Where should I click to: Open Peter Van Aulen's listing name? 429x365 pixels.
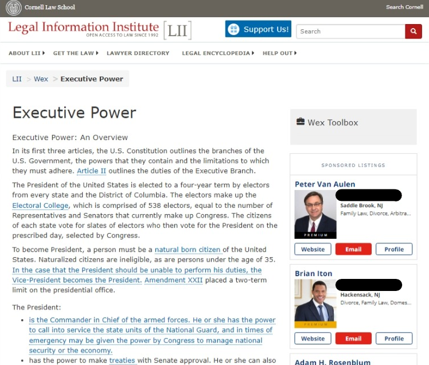click(325, 184)
